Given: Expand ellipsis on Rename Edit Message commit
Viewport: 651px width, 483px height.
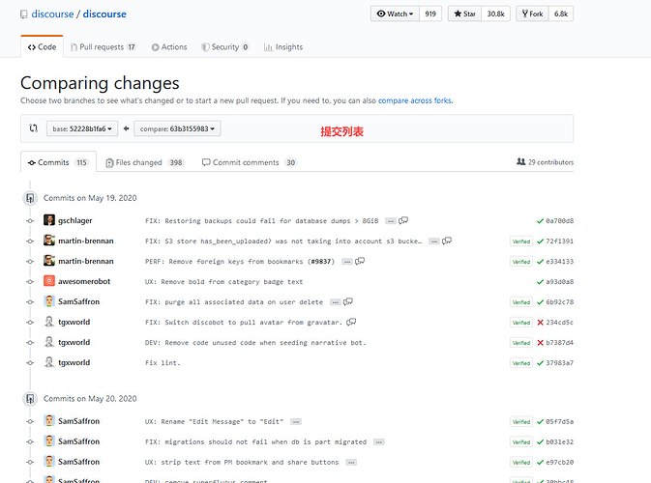Looking at the screenshot, I should pyautogui.click(x=296, y=422).
